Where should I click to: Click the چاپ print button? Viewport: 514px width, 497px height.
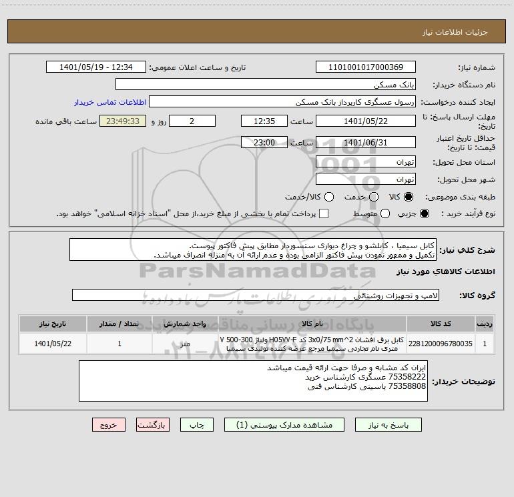(x=197, y=425)
